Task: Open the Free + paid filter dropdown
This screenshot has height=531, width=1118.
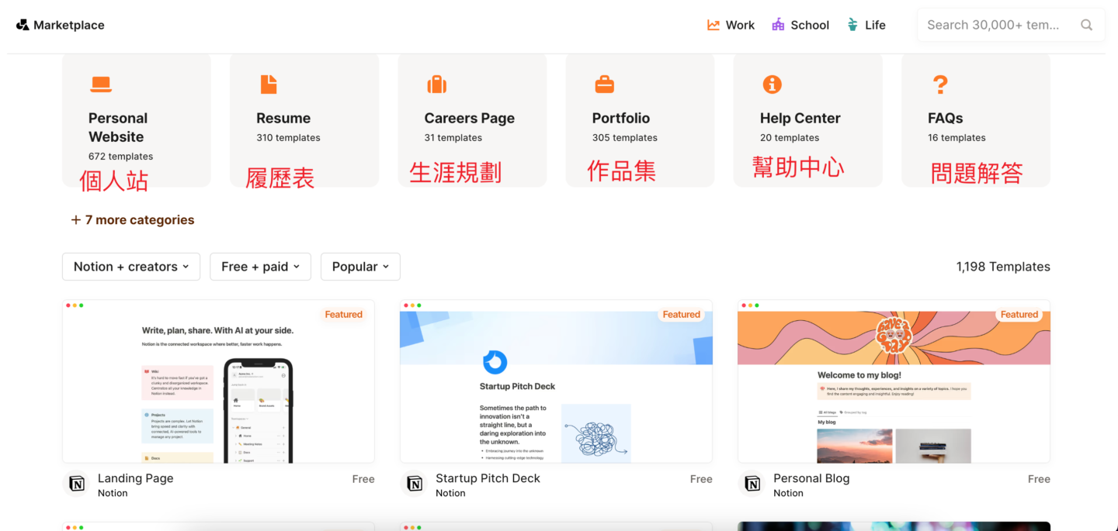Action: tap(260, 267)
